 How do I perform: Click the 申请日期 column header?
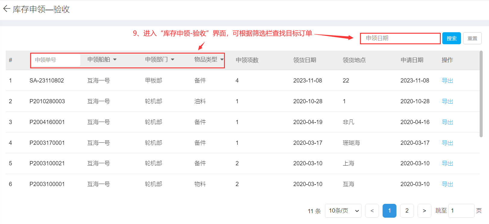tap(412, 60)
